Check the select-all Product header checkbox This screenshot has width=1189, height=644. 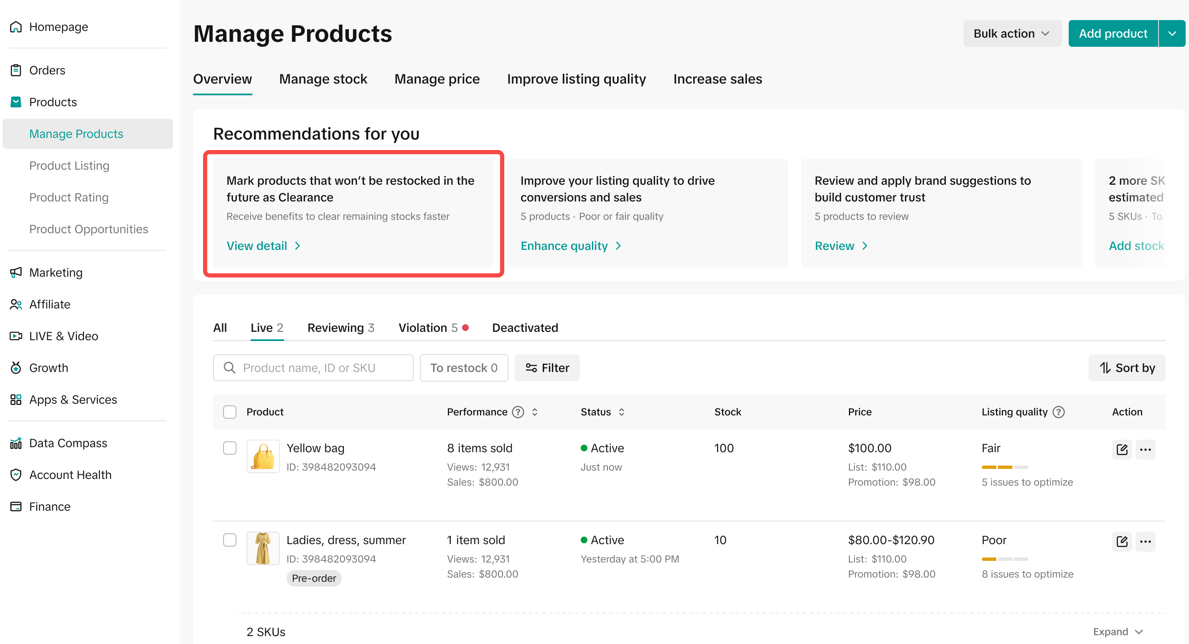(229, 412)
